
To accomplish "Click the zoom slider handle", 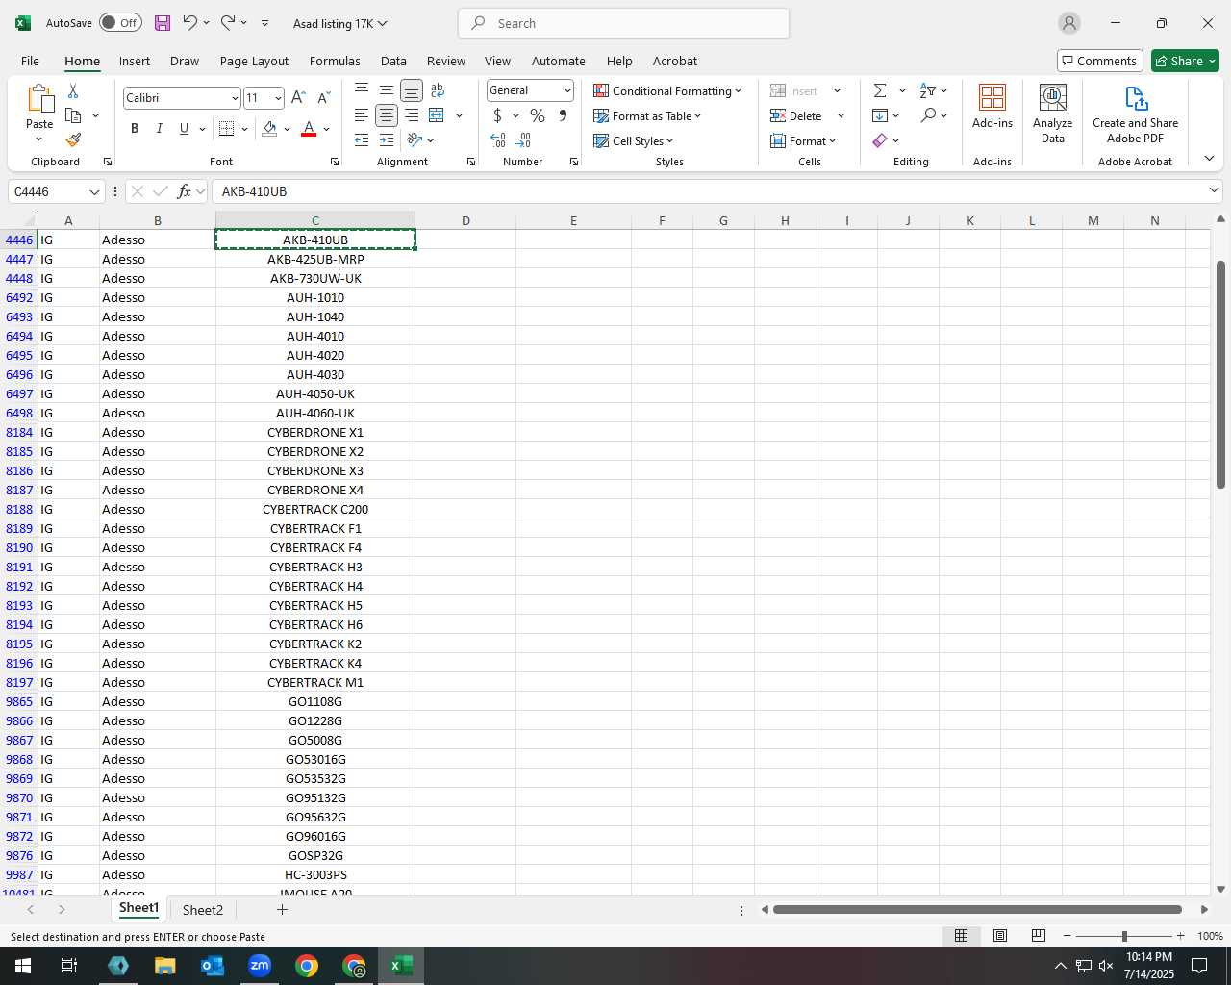I will pos(1123,936).
